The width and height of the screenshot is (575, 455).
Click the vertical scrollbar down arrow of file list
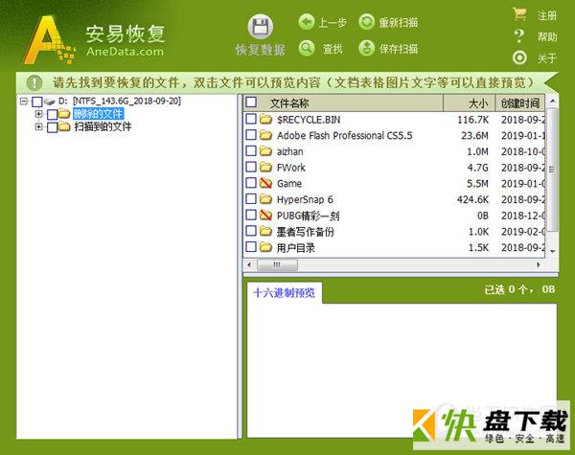(x=553, y=251)
